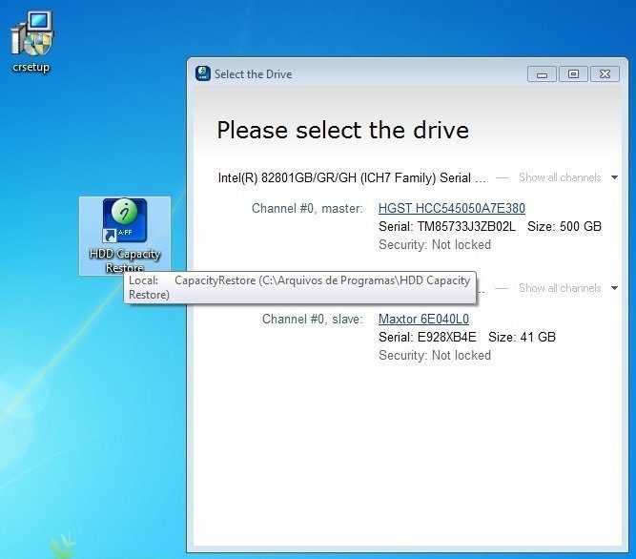This screenshot has height=559, width=636.
Task: Click Security: Not locked under Maxtor drive
Action: pyautogui.click(x=435, y=356)
